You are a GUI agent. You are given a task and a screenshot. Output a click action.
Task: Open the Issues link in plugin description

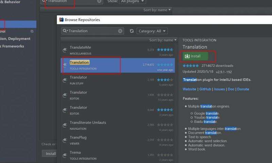pyautogui.click(x=219, y=89)
